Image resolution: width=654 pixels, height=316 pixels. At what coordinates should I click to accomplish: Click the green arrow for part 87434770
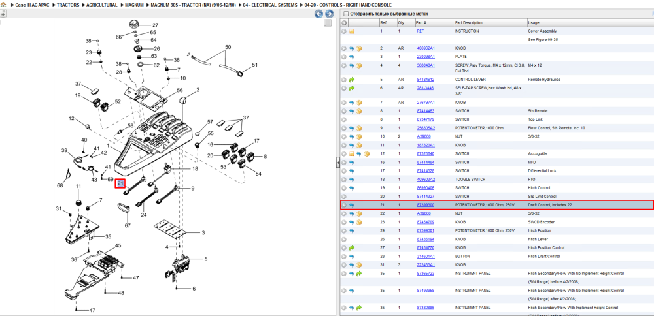[x=351, y=247]
